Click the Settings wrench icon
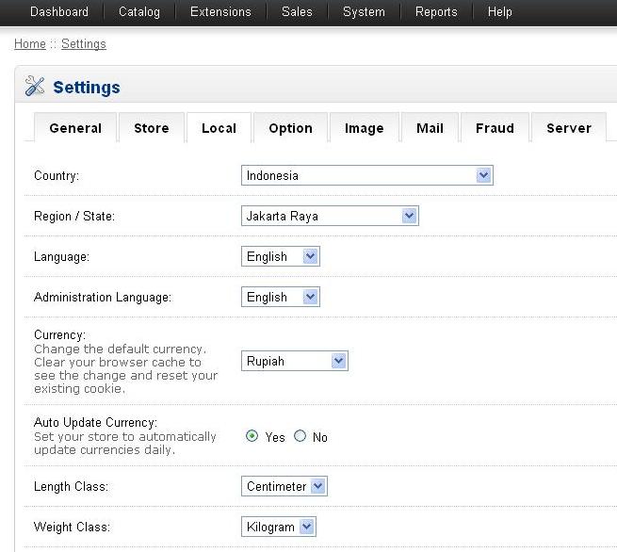This screenshot has width=617, height=552. pyautogui.click(x=34, y=87)
